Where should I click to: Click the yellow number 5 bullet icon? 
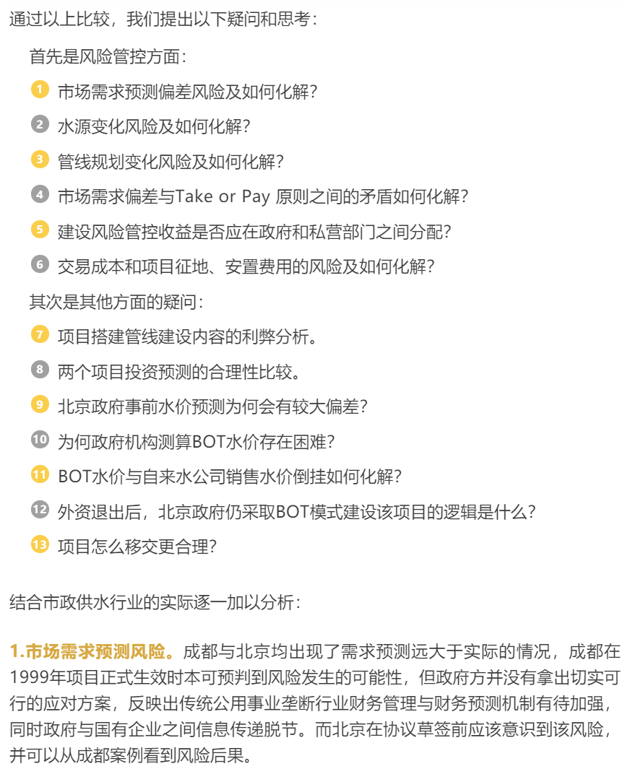pyautogui.click(x=40, y=229)
